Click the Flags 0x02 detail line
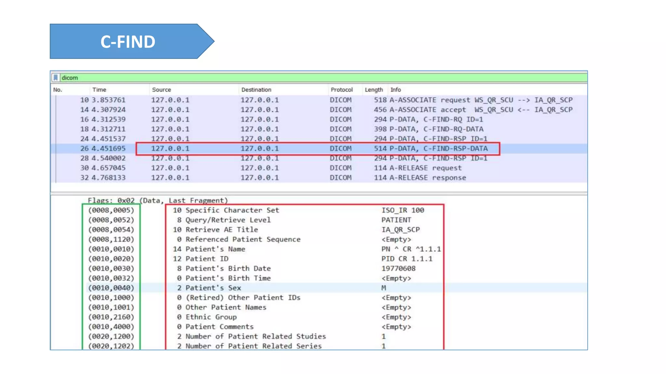The height and width of the screenshot is (374, 666). pos(158,200)
